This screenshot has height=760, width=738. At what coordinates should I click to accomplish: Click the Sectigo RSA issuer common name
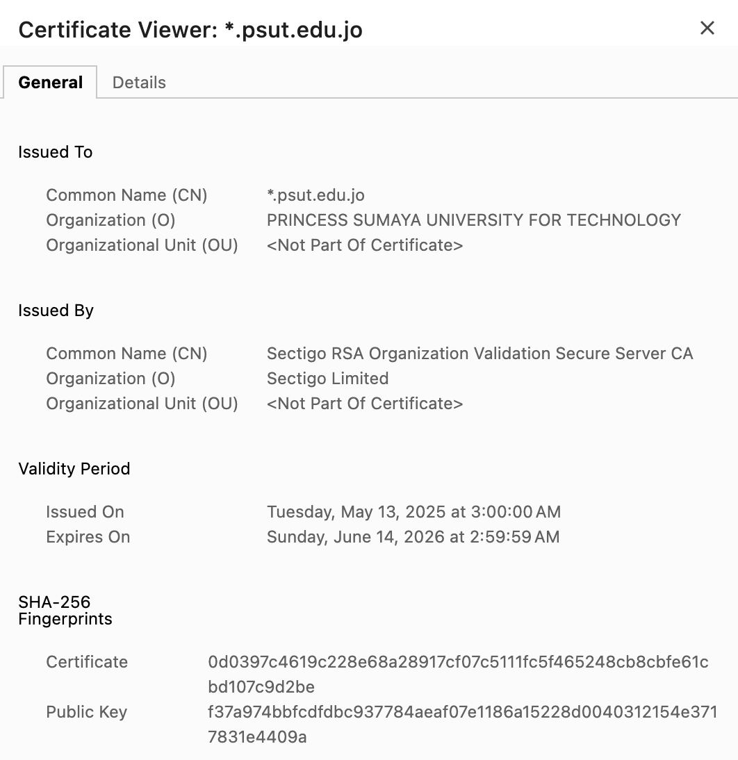pos(480,354)
